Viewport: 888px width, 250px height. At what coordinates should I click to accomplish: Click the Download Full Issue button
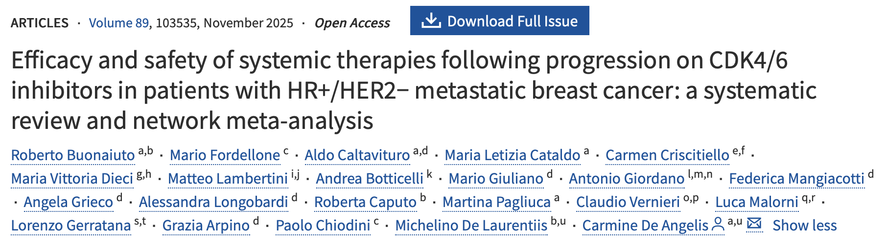[x=499, y=21]
